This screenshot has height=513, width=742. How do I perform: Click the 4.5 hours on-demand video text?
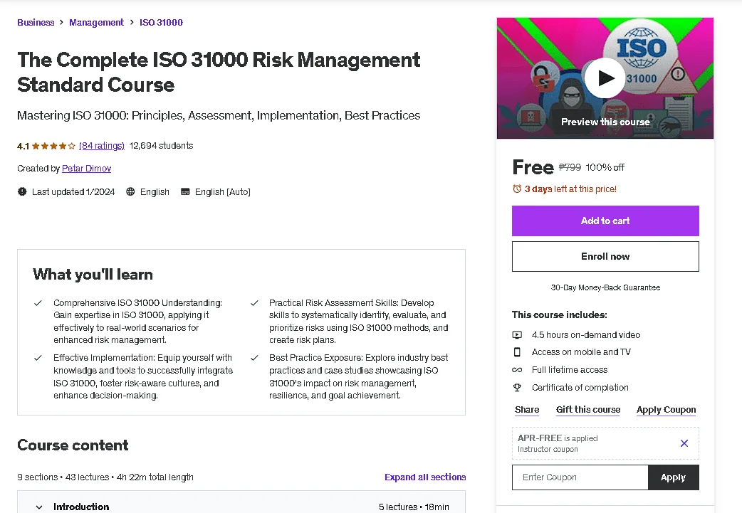coord(586,334)
